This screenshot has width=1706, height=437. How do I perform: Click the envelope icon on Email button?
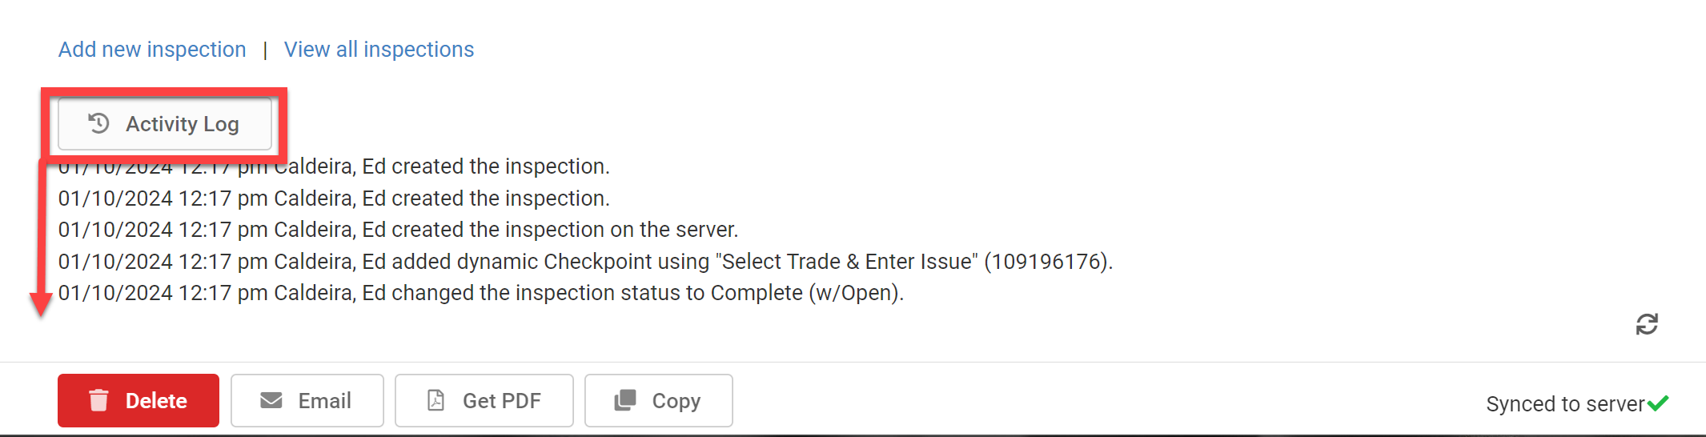tap(271, 400)
